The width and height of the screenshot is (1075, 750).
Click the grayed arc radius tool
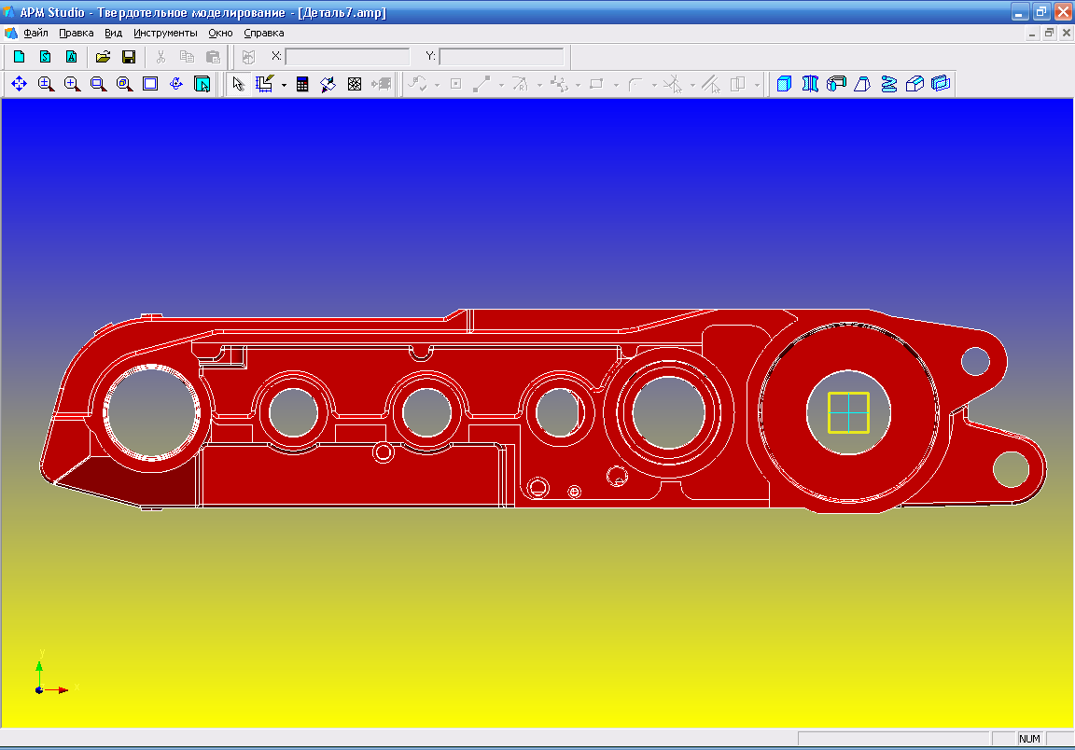(x=521, y=84)
